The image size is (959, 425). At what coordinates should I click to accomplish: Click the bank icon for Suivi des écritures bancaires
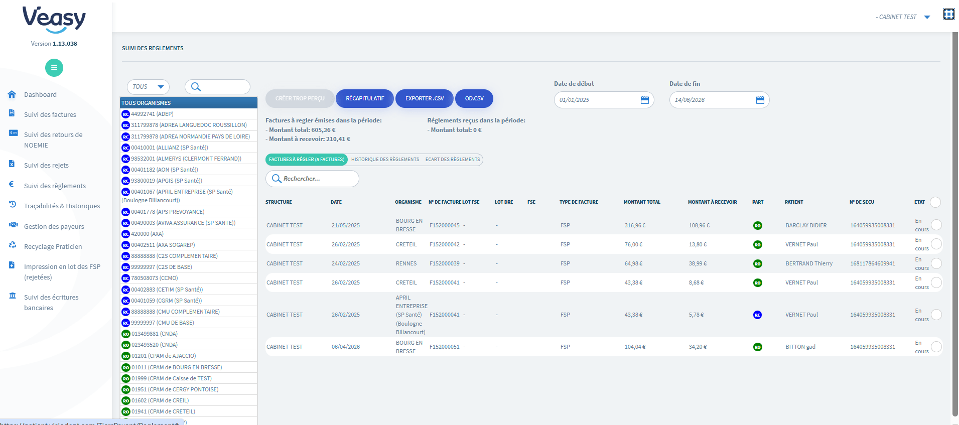[13, 296]
